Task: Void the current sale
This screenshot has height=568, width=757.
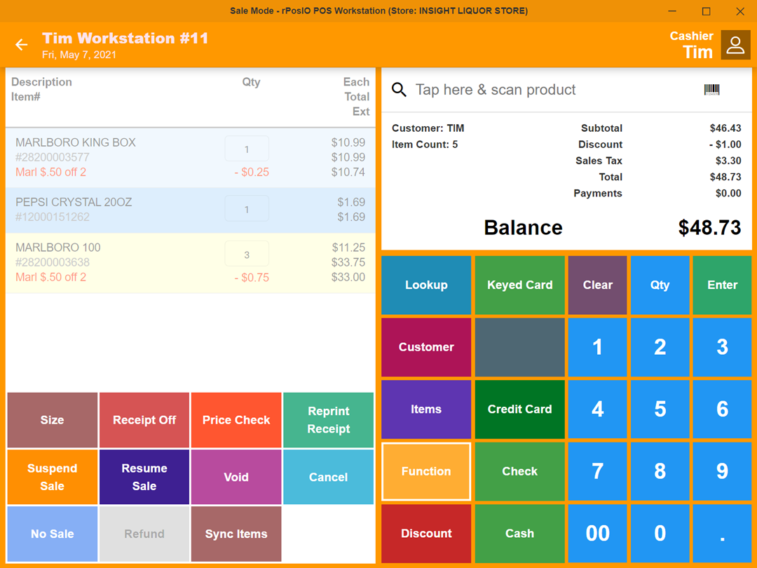Action: pos(236,477)
